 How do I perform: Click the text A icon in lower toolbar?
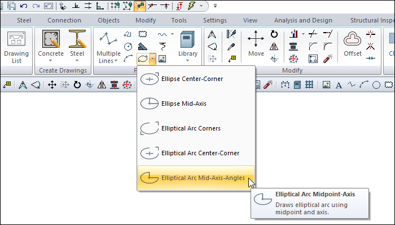point(339,85)
